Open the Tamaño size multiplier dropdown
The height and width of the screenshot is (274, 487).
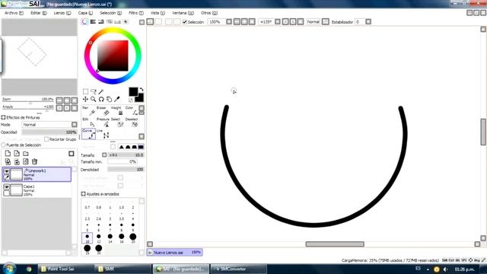pos(104,155)
